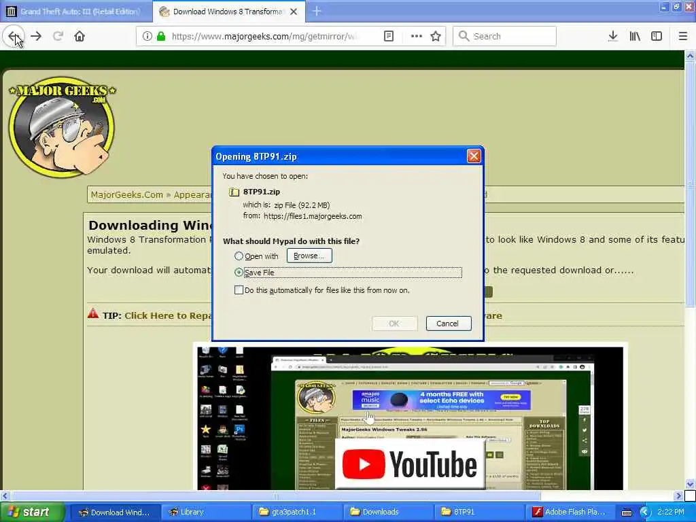Click https://files1.majorgeeks.com source text
The image size is (696, 522).
313,216
